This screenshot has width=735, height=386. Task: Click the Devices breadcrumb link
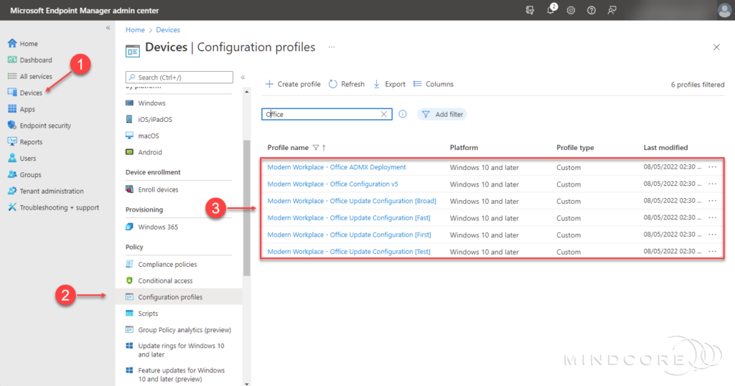pyautogui.click(x=168, y=29)
